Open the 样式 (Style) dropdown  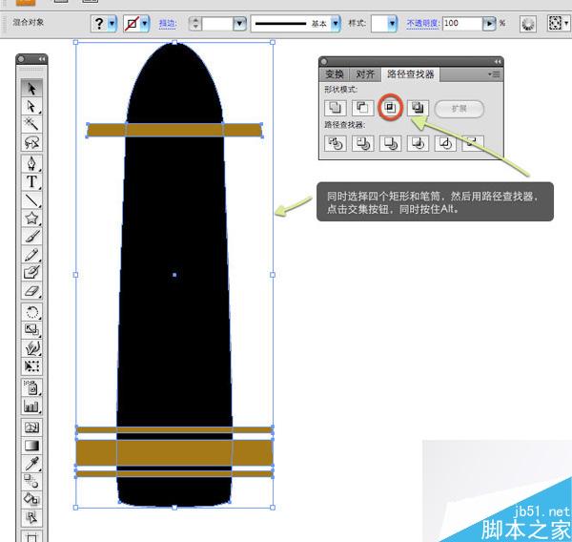pos(392,24)
